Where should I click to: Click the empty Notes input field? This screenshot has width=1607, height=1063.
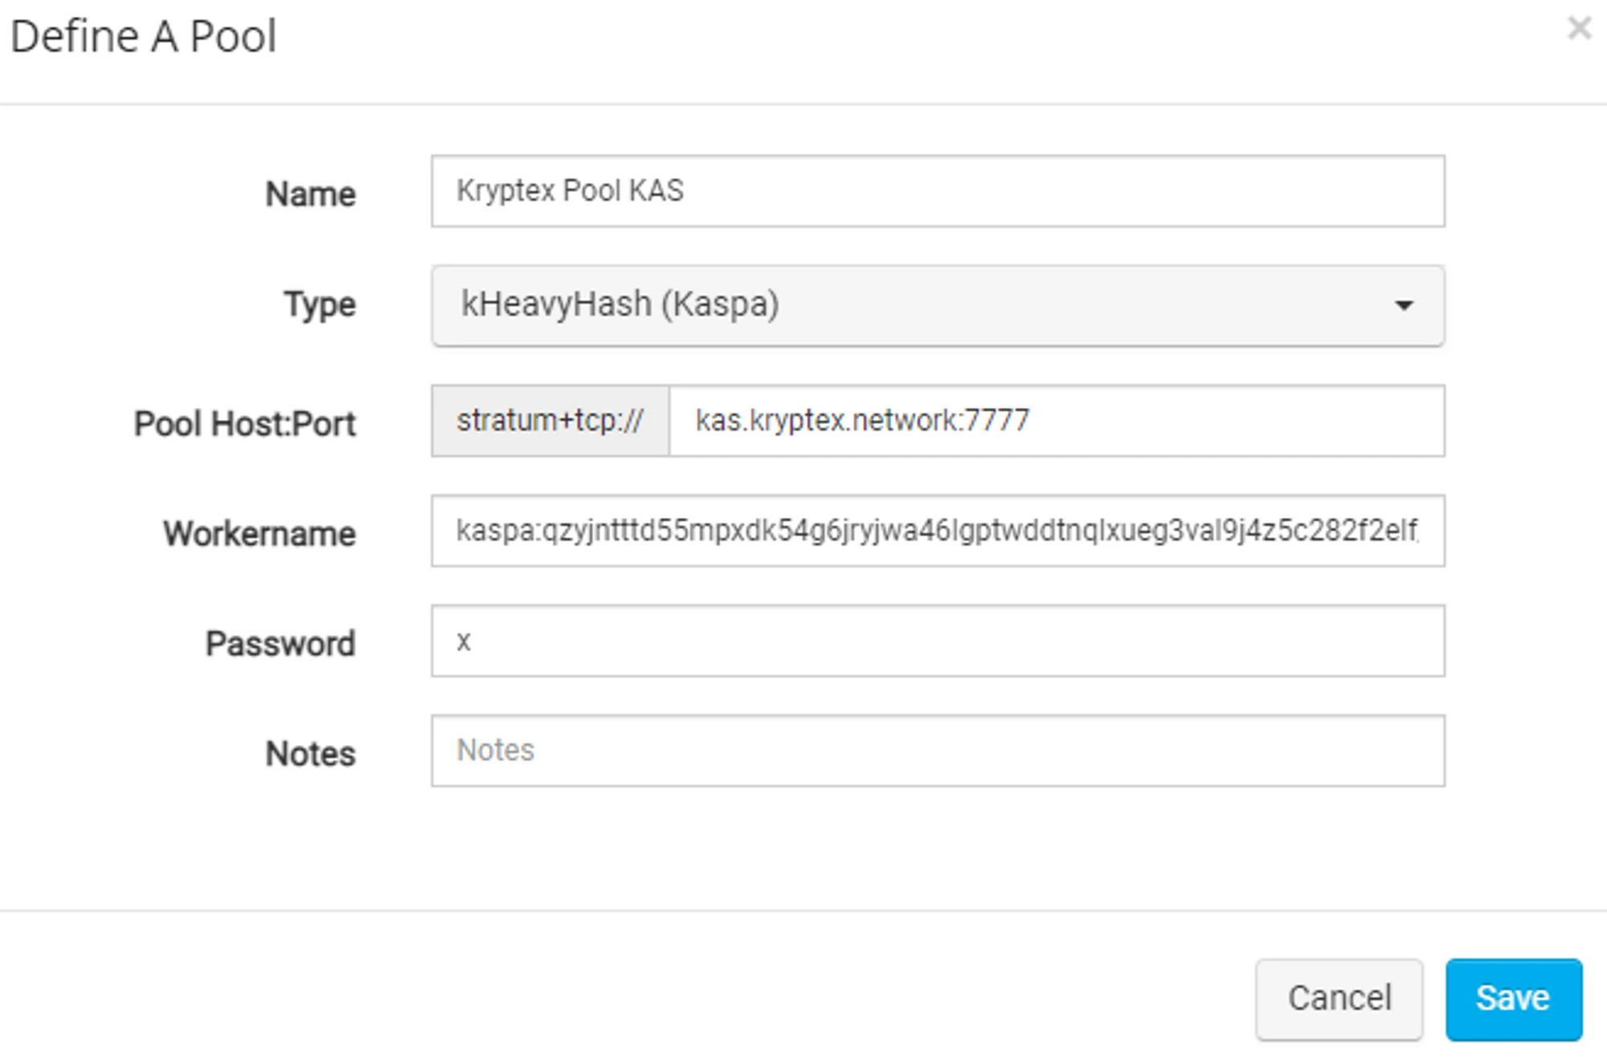click(x=937, y=751)
